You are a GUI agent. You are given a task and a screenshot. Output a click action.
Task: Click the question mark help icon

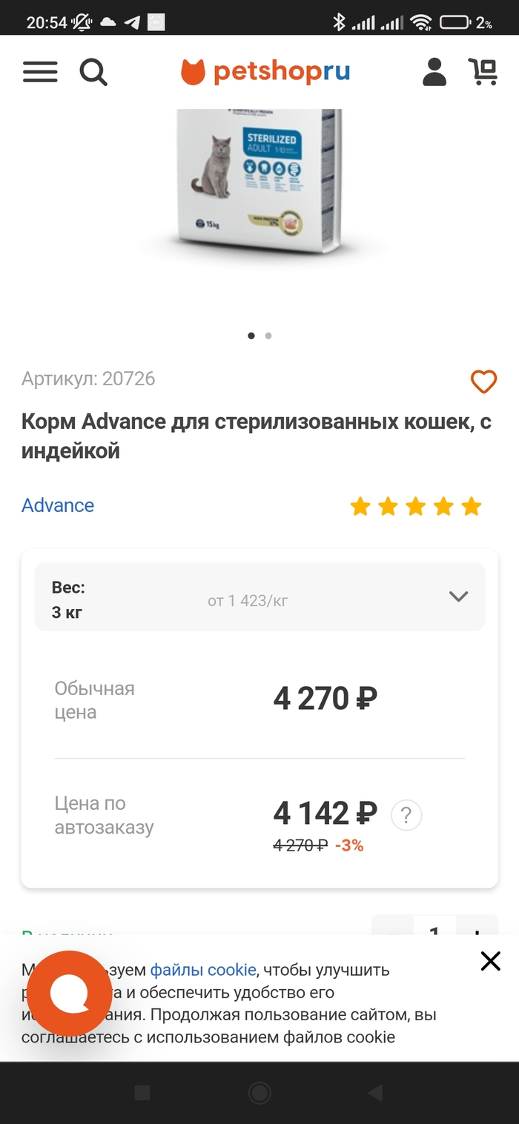406,816
